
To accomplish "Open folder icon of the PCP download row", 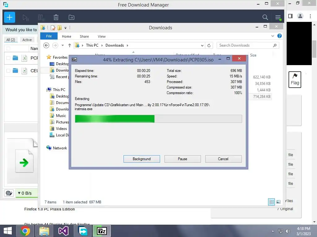I will (15, 58).
